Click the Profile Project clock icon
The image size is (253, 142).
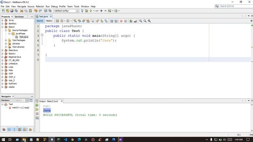[116, 11]
